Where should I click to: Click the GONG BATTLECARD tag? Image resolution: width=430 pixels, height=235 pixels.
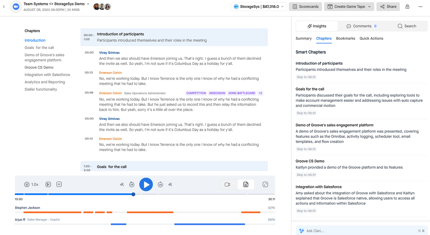point(242,93)
